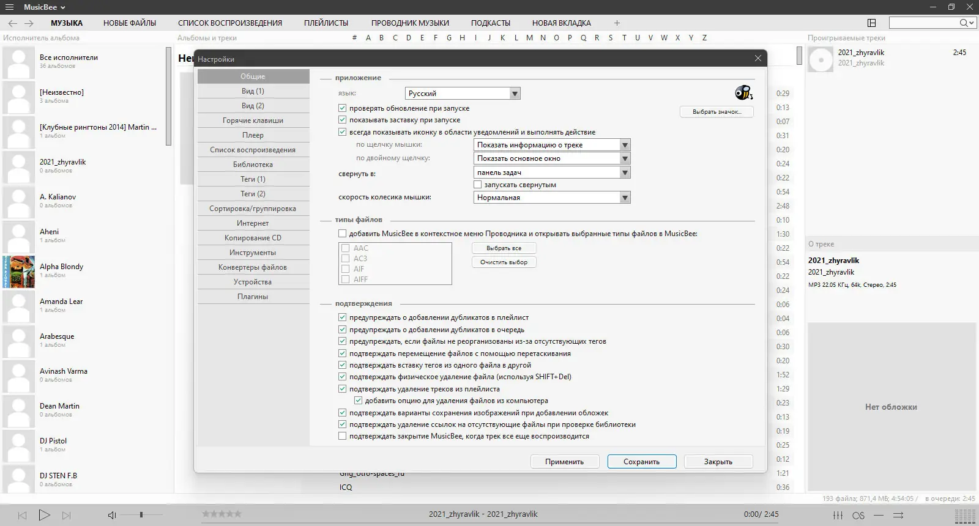
Task: Click the panel layout icon beside search box
Action: click(x=872, y=23)
